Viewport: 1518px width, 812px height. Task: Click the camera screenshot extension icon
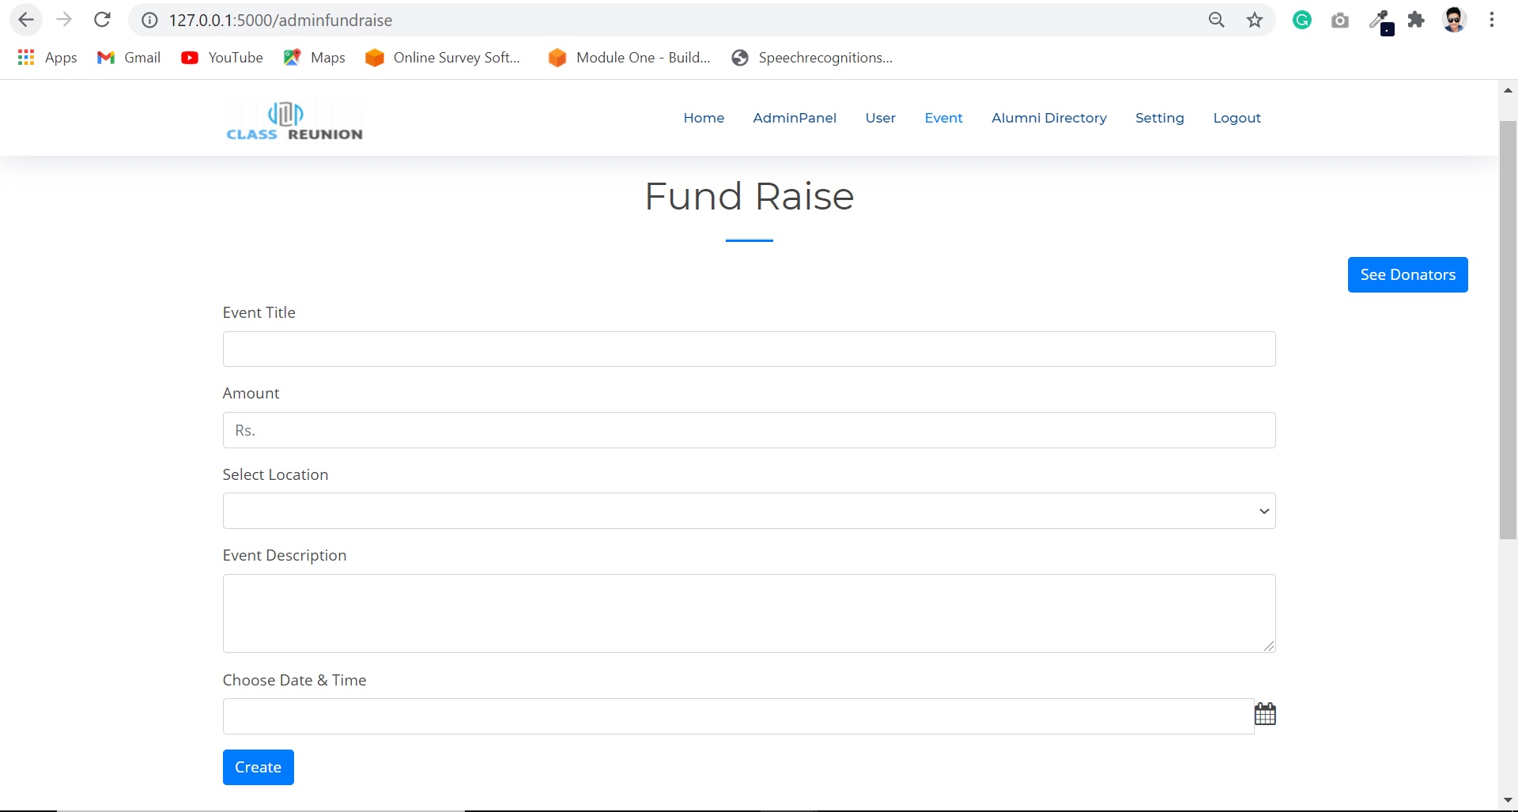point(1340,21)
